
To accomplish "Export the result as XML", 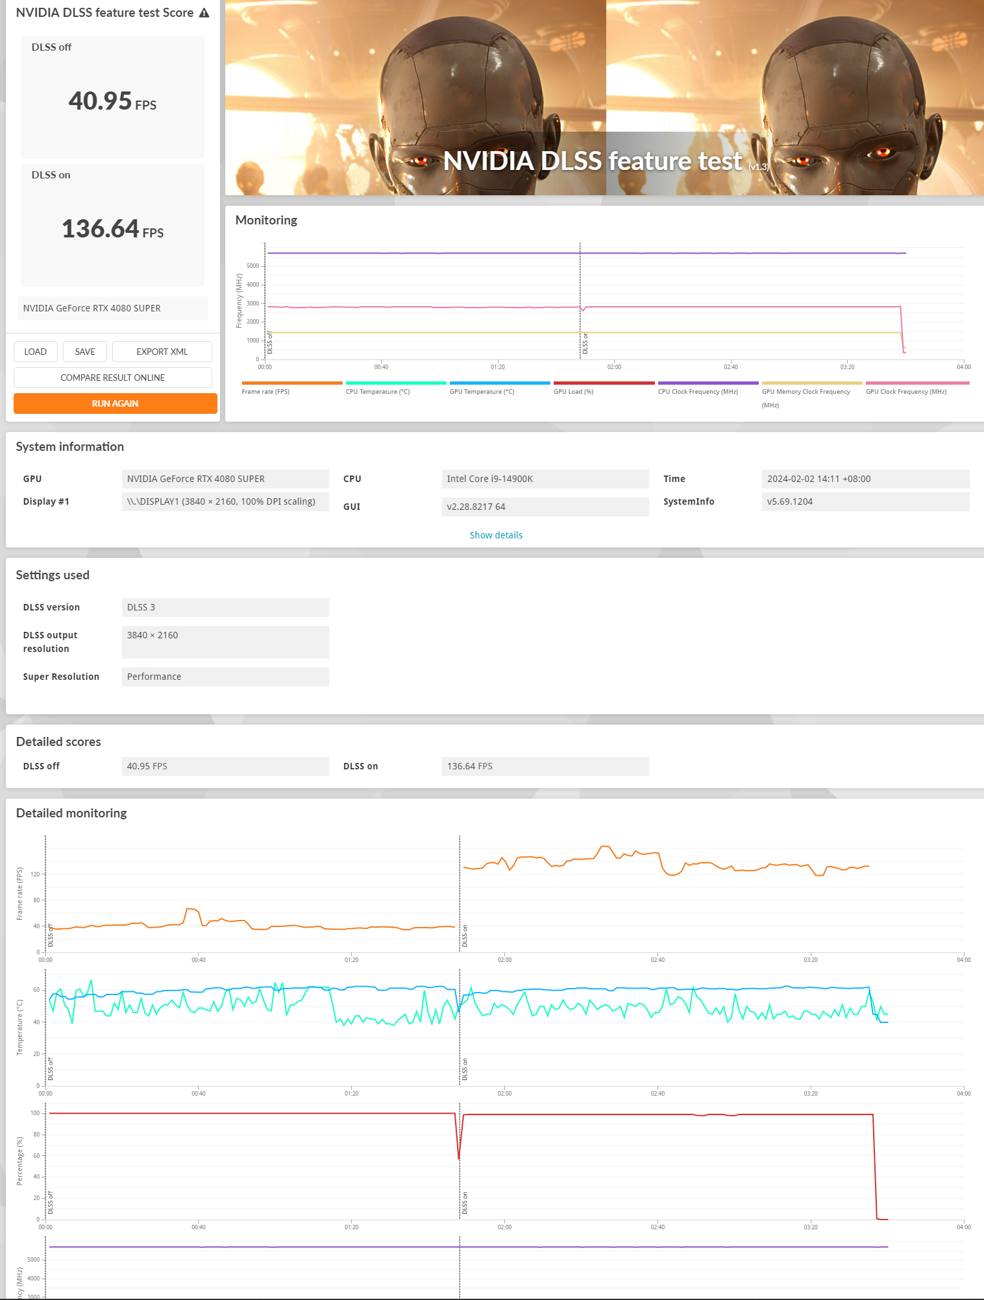I will click(162, 352).
